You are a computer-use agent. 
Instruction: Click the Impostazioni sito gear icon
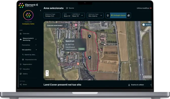pos(23,60)
